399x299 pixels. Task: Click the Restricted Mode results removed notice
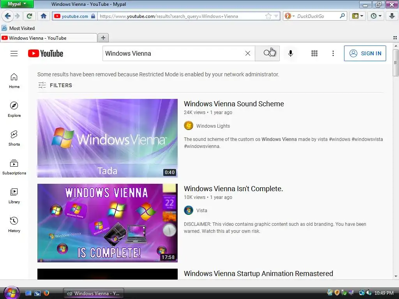point(158,74)
